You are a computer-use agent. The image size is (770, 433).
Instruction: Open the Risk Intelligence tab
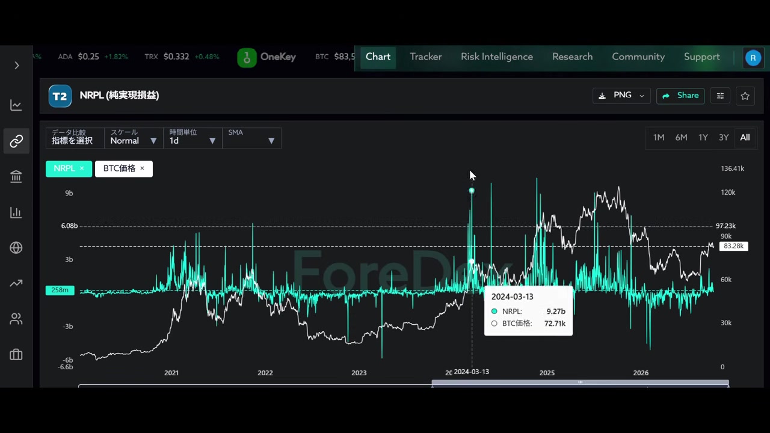tap(497, 57)
